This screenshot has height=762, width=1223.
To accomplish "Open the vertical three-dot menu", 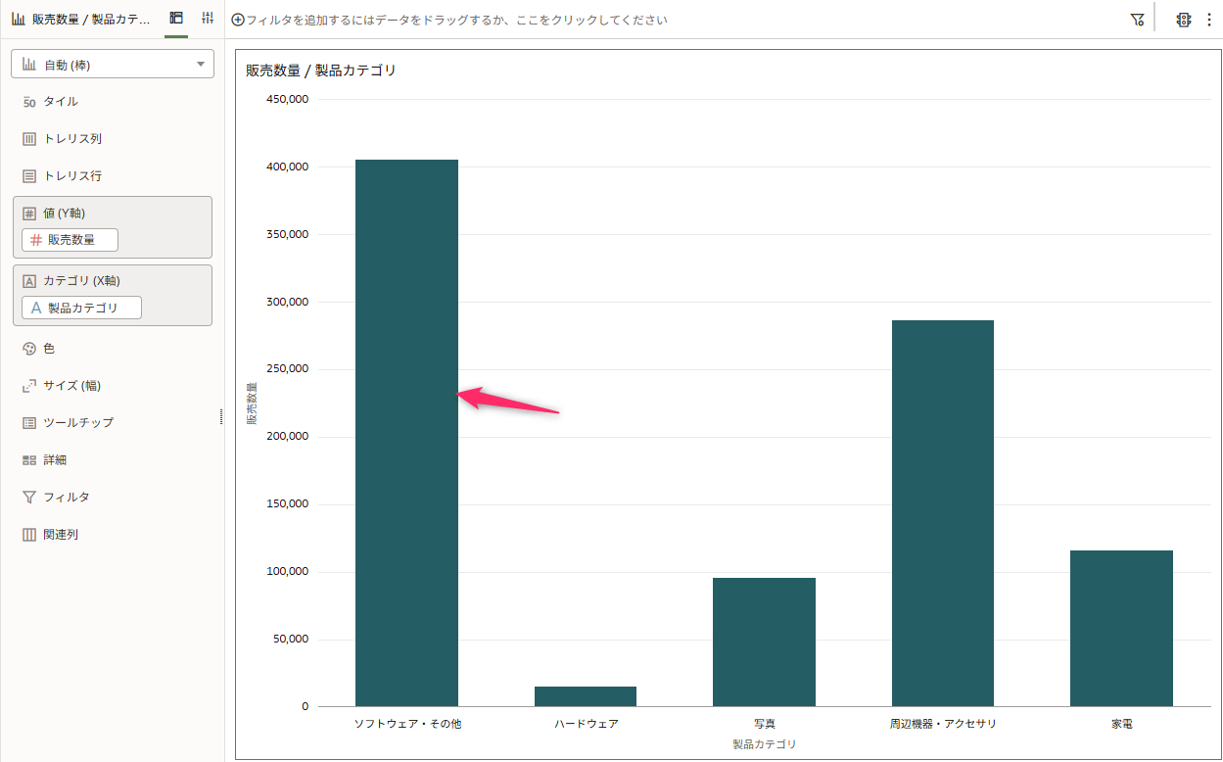I will click(x=1209, y=20).
